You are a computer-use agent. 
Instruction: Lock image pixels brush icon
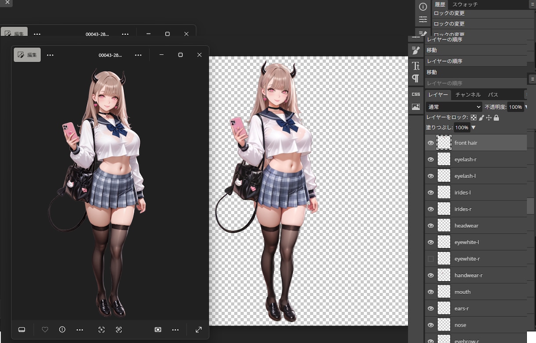(482, 118)
